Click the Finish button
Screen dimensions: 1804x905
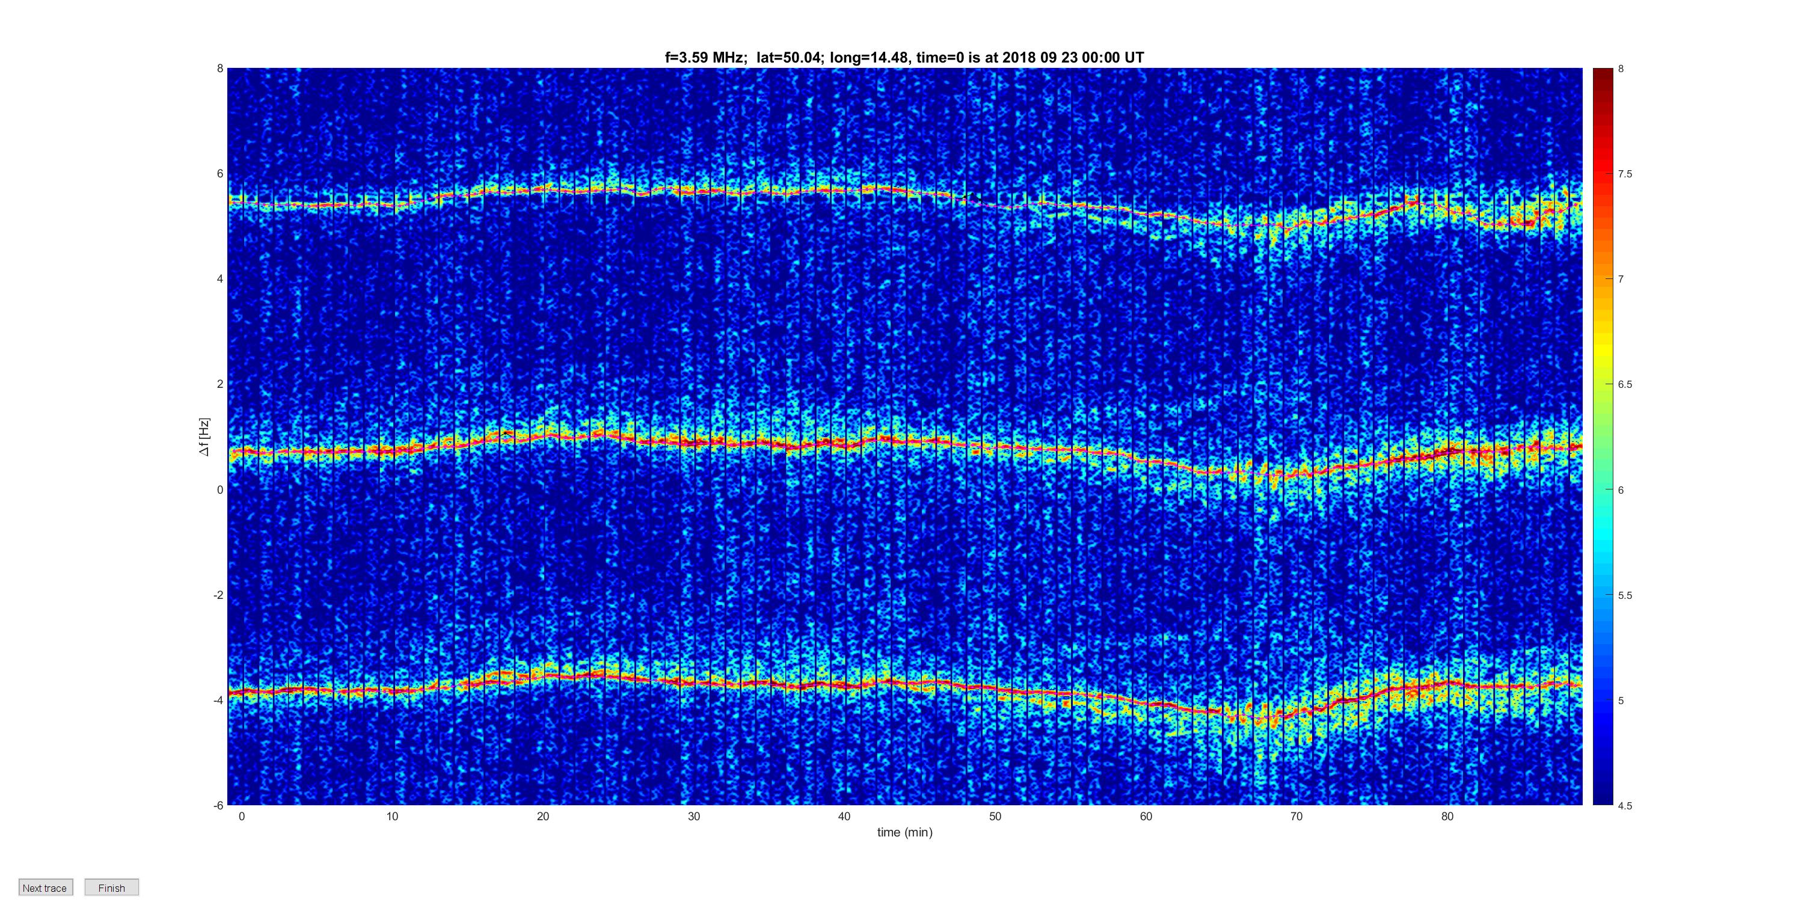coord(111,888)
